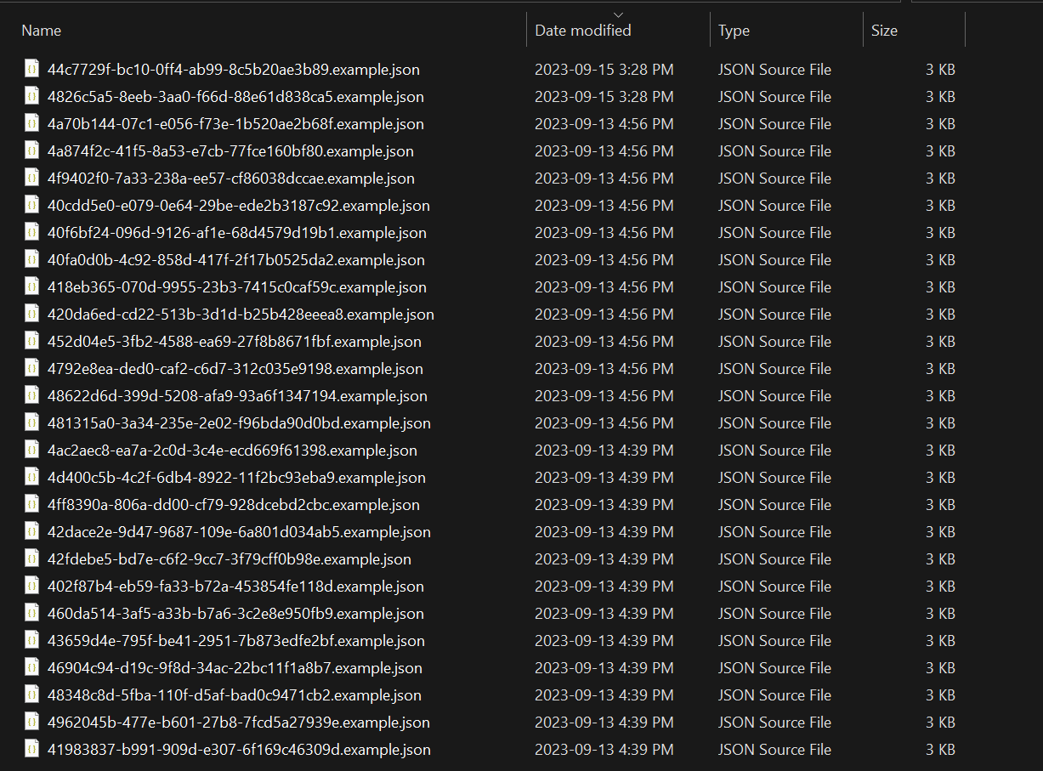Click the JSON Source File type of 4d400c5b-4c2f file
Viewport: 1043px width, 771px height.
coord(774,478)
